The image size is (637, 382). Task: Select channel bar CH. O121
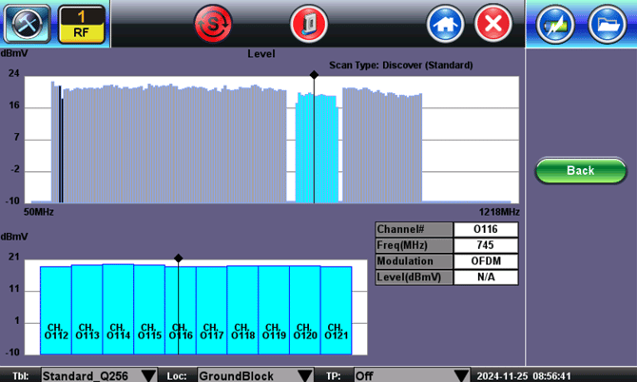click(x=337, y=311)
